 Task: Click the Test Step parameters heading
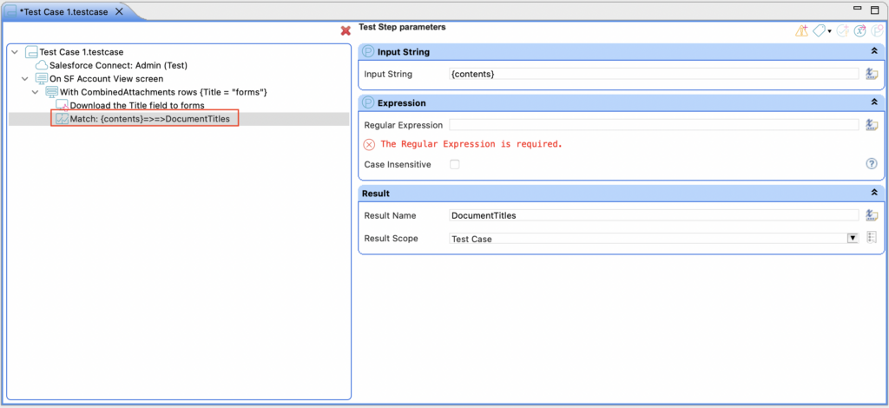click(403, 27)
